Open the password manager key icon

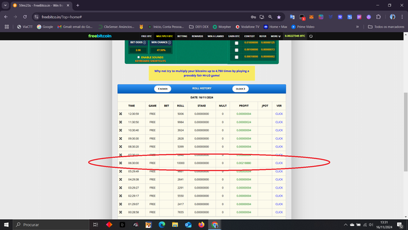pos(253,17)
